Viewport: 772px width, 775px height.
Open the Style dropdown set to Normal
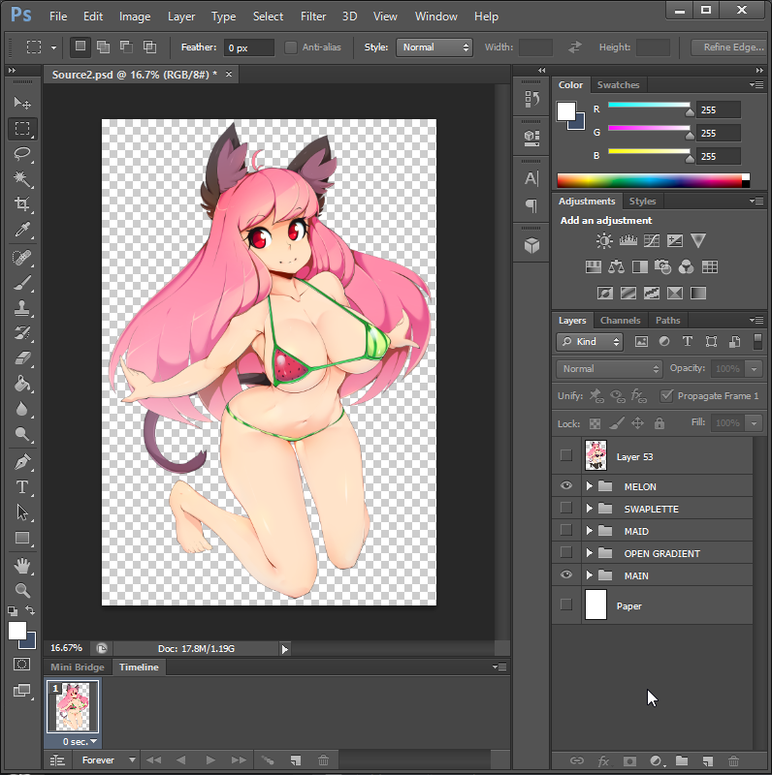click(x=434, y=47)
